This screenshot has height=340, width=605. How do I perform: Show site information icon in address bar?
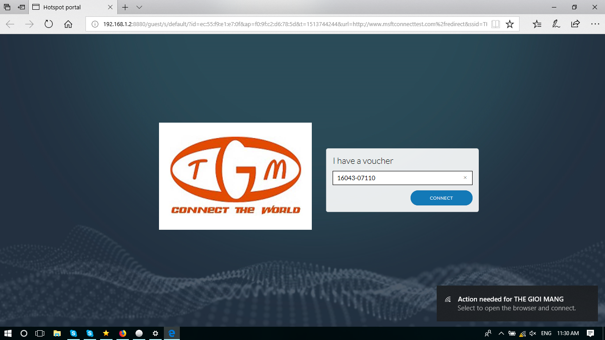tap(95, 24)
